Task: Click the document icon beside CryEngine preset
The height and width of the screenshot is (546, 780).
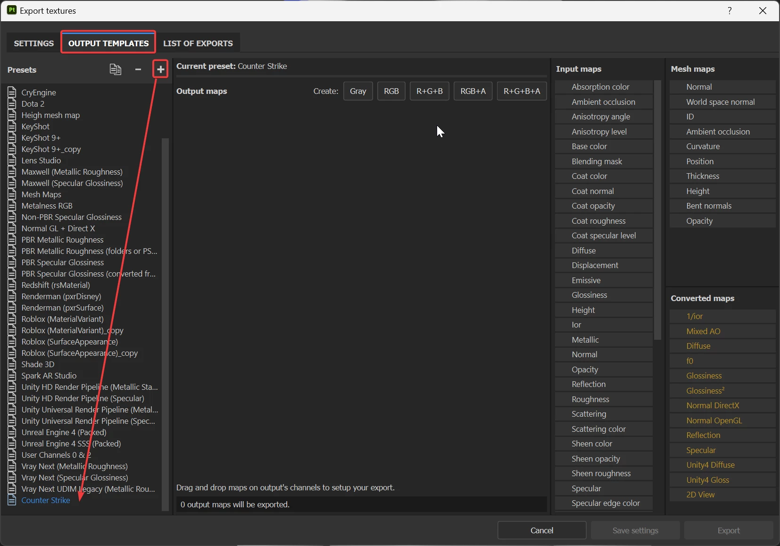Action: click(12, 92)
